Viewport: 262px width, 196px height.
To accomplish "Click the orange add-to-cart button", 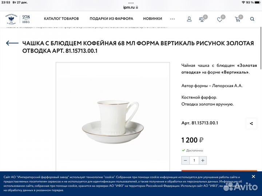I will (x=219, y=171).
